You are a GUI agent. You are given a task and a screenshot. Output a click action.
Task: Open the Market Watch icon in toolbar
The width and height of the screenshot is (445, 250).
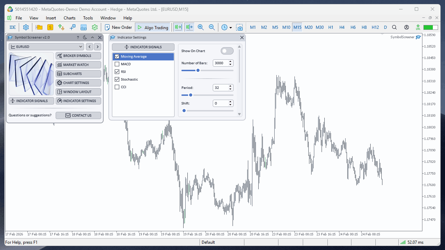pos(50,27)
